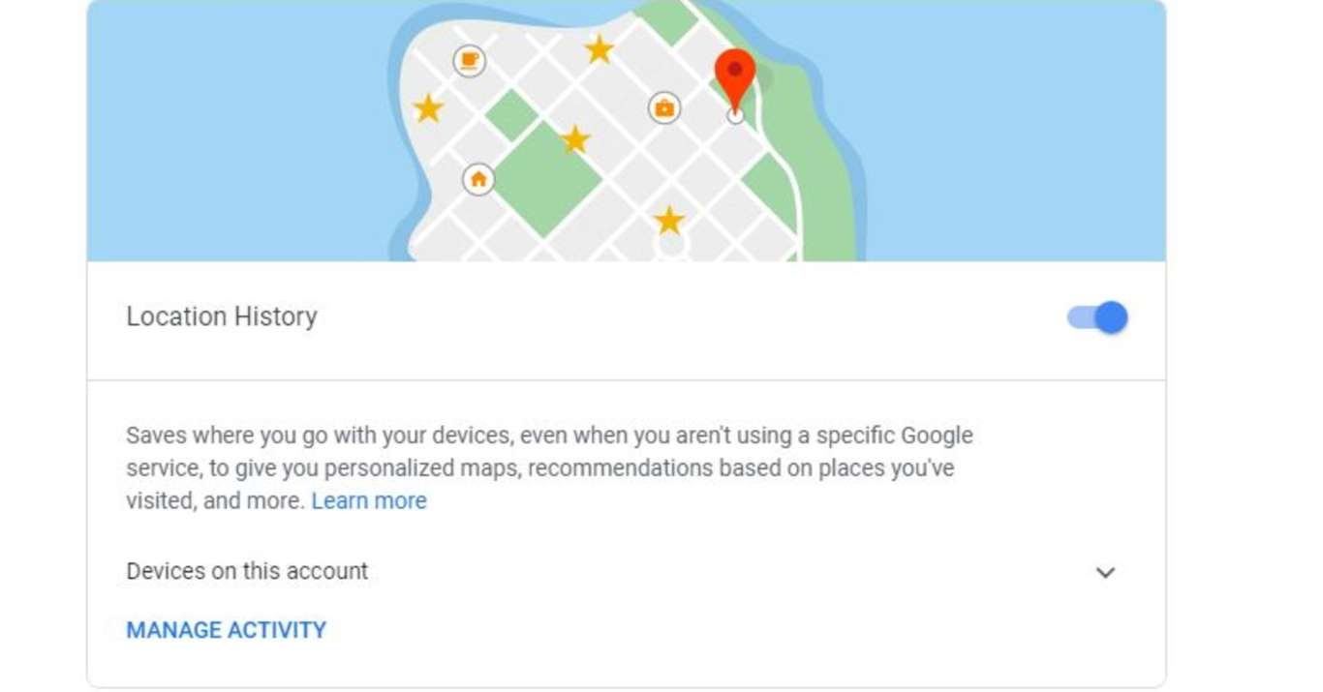
Task: Expand Devices on this account chevron
Action: pyautogui.click(x=1105, y=572)
